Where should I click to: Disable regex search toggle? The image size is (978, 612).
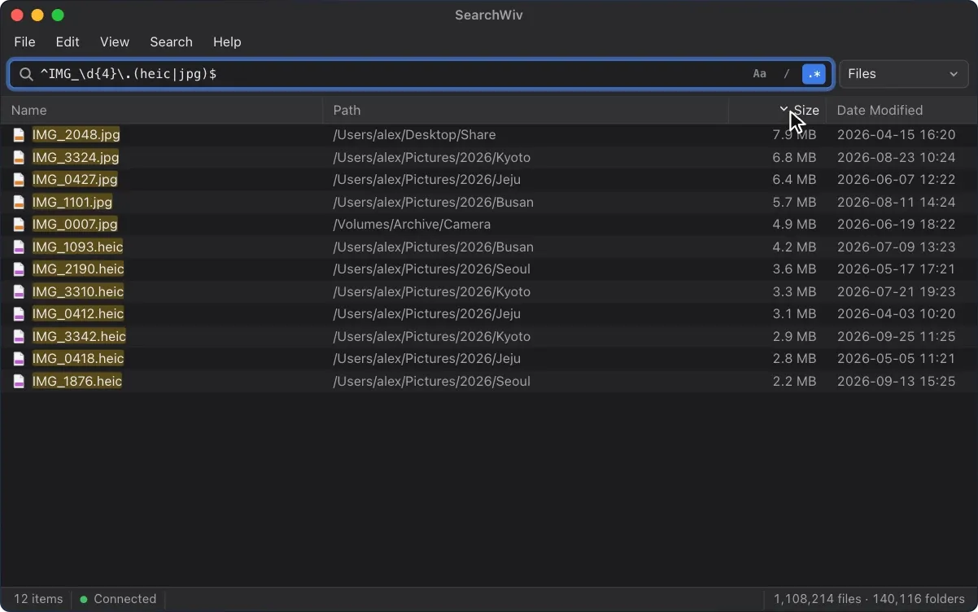(x=814, y=74)
